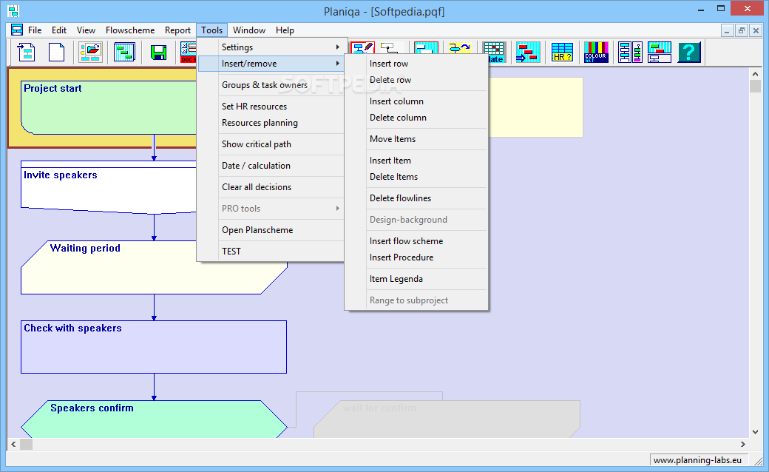Image resolution: width=769 pixels, height=472 pixels.
Task: Open the date calendar grid icon
Action: pyautogui.click(x=494, y=52)
